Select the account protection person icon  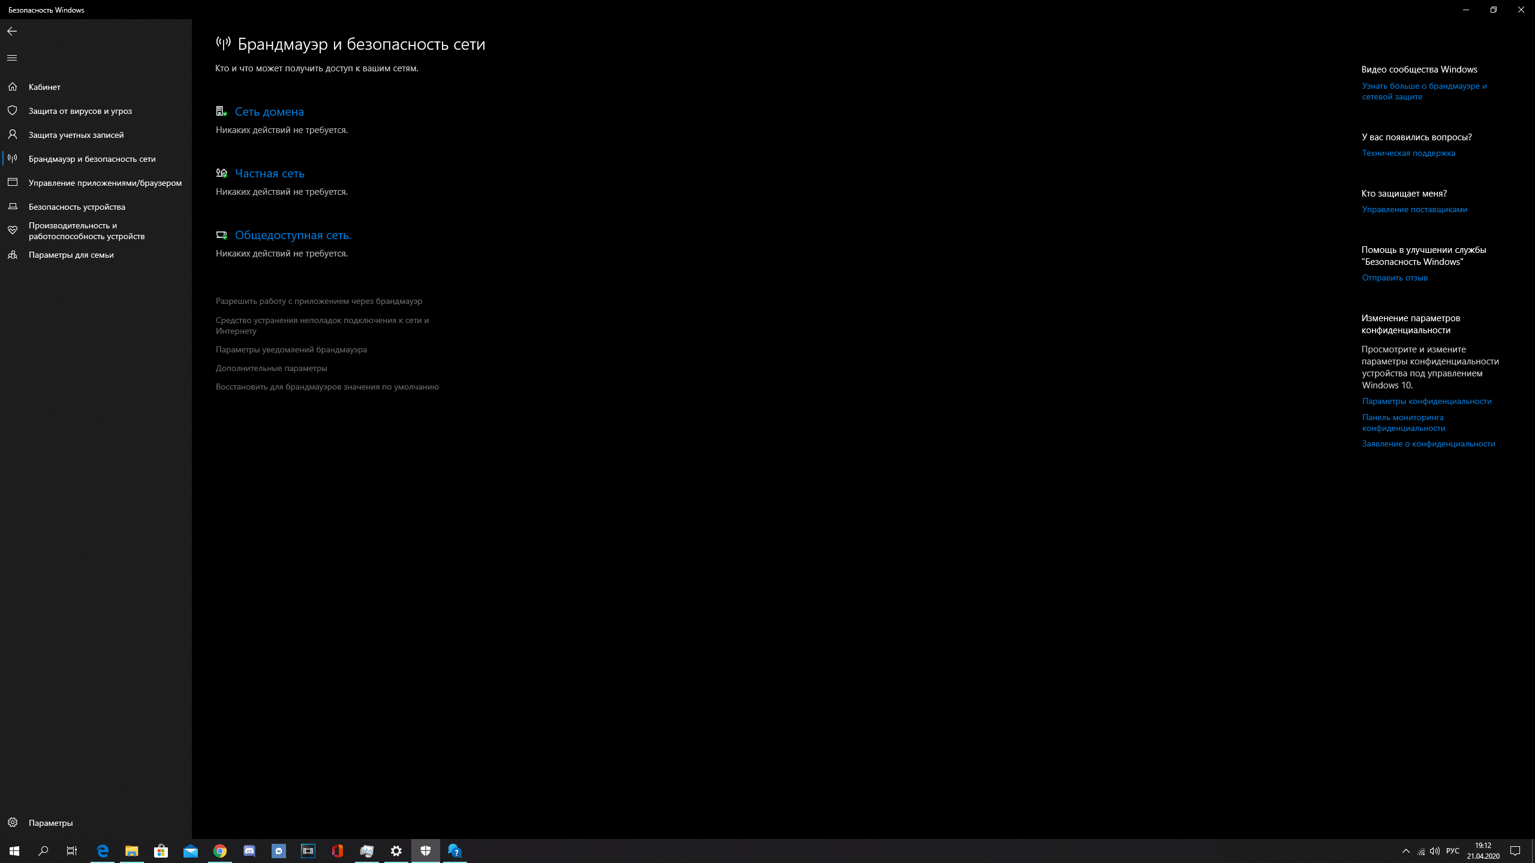click(x=13, y=134)
